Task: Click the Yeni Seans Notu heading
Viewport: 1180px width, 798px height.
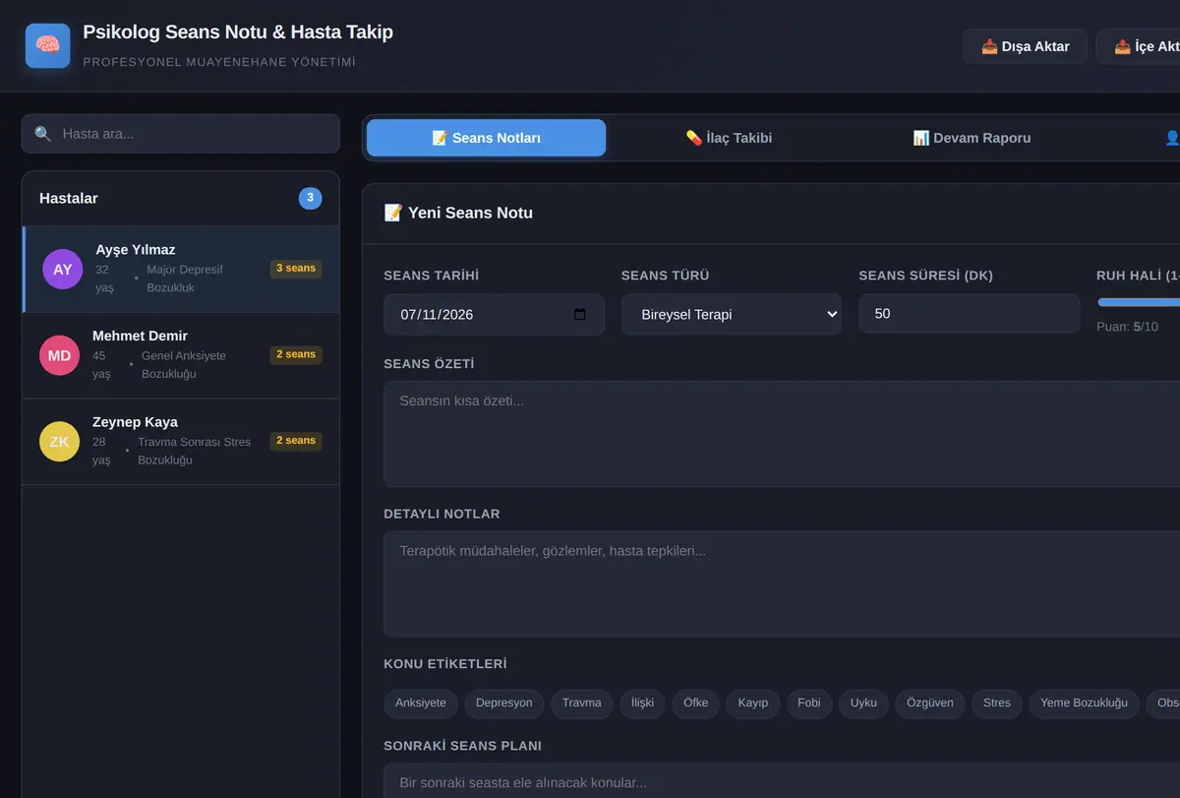Action: (458, 213)
